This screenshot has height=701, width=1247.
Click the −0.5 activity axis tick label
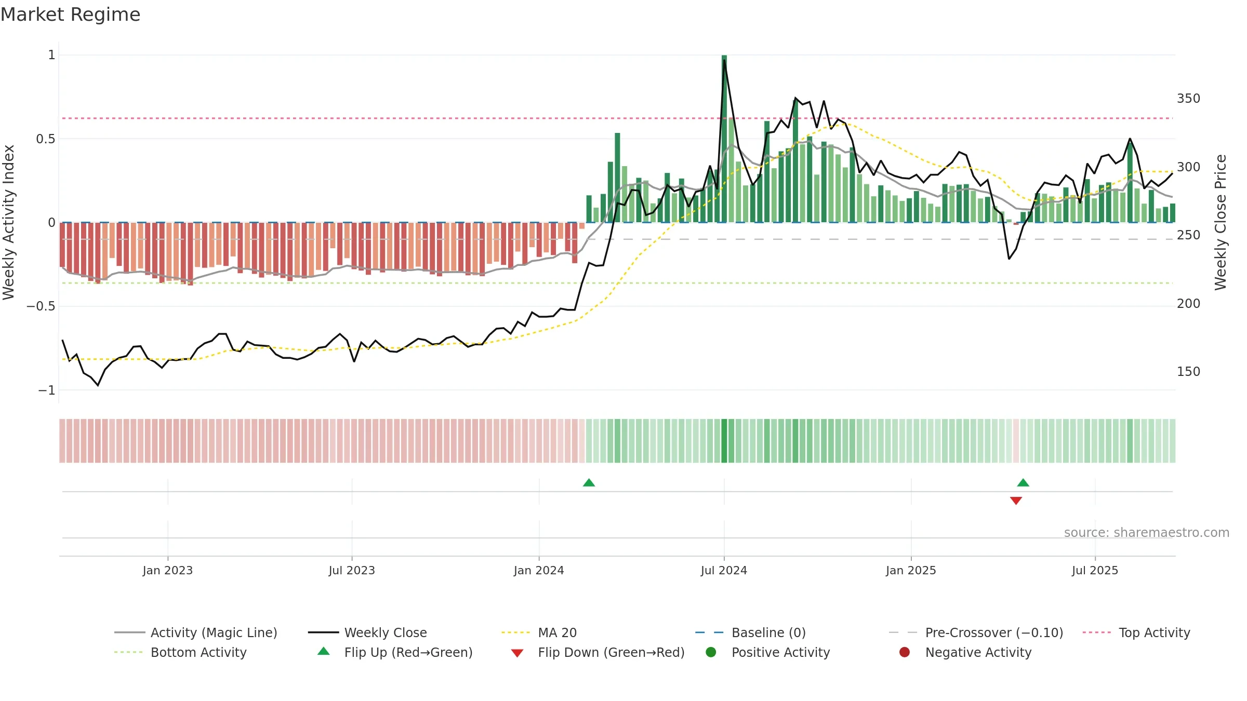(x=41, y=306)
